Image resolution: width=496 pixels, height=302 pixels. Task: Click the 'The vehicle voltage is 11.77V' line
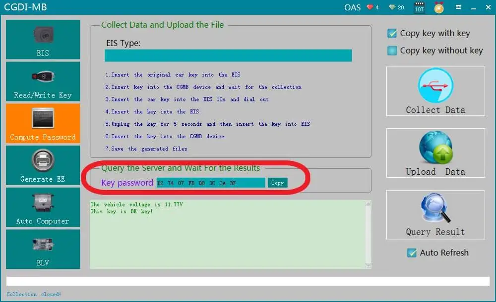click(137, 204)
